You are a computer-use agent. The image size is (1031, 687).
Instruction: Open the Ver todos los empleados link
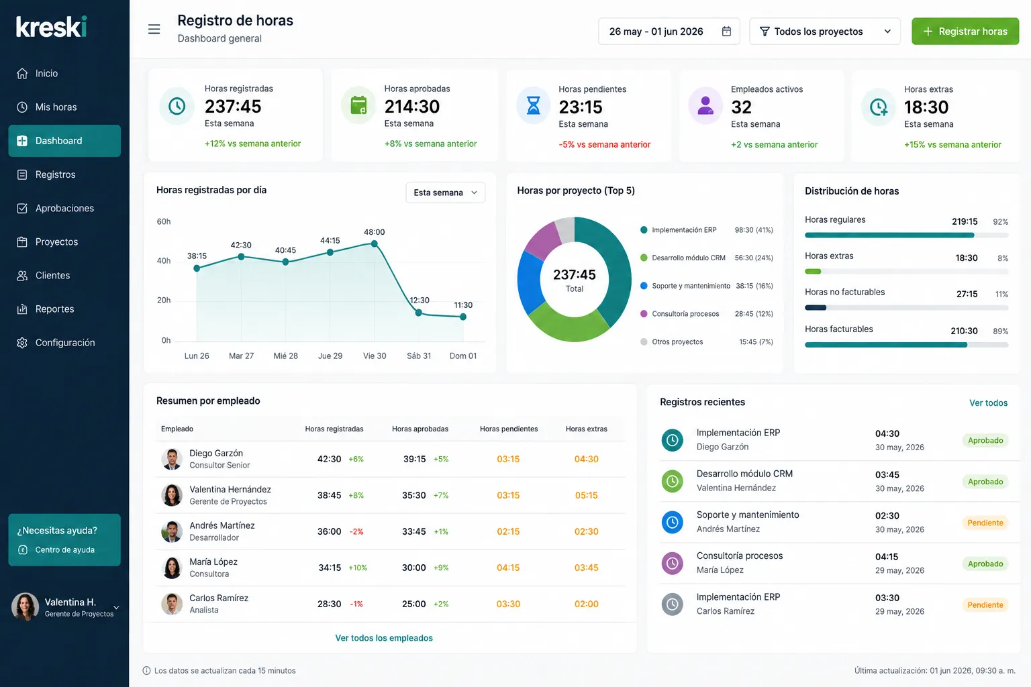coord(384,638)
